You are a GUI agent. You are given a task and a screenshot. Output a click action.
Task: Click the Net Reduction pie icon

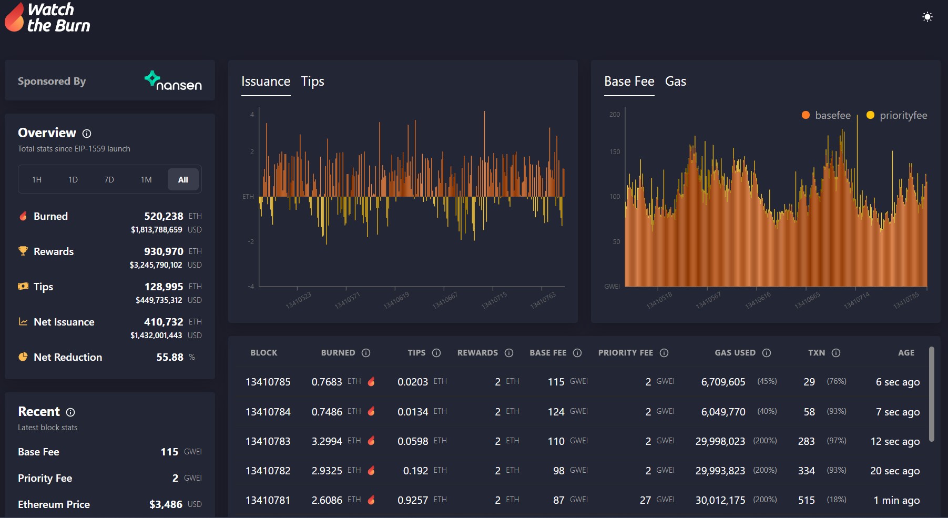click(23, 357)
